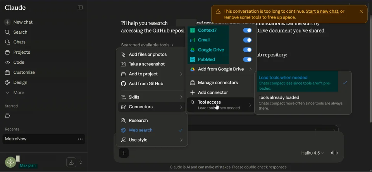This screenshot has height=172, width=372.
Task: Toggle off the Gmail connector switch
Action: click(x=247, y=40)
